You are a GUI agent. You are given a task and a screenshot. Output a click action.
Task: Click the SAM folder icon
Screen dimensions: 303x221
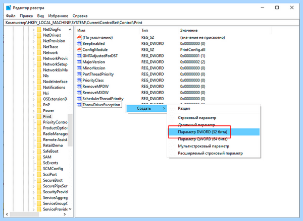39,157
